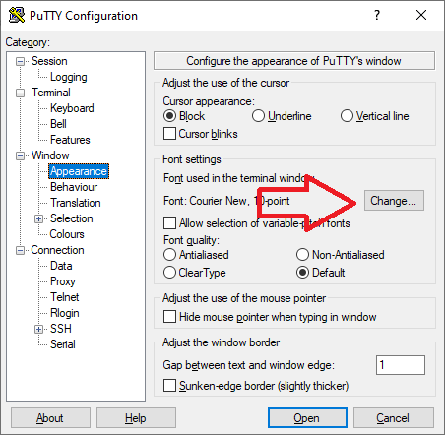Click the Open button
445x435 pixels.
[x=307, y=418]
